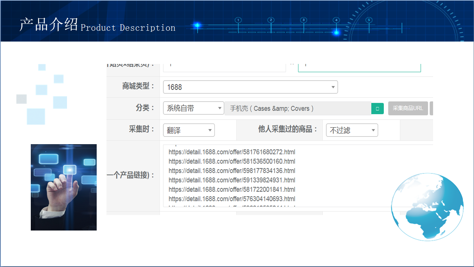Expand the 翻译 dropdown next to 采集时
The image size is (474, 267).
click(x=189, y=130)
